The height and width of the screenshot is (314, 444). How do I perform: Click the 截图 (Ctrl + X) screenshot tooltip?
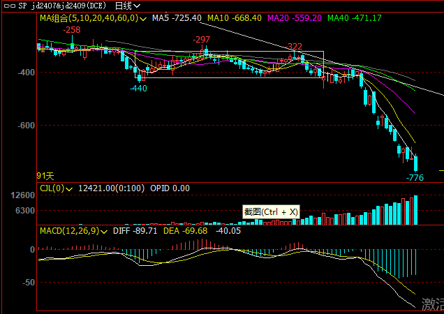pos(271,211)
